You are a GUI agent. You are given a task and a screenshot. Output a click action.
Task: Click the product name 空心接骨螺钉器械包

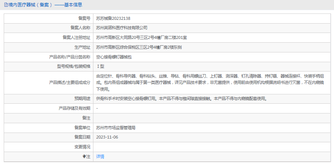(x=114, y=57)
